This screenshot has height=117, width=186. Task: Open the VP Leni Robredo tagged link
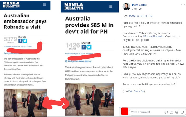(x=153, y=37)
